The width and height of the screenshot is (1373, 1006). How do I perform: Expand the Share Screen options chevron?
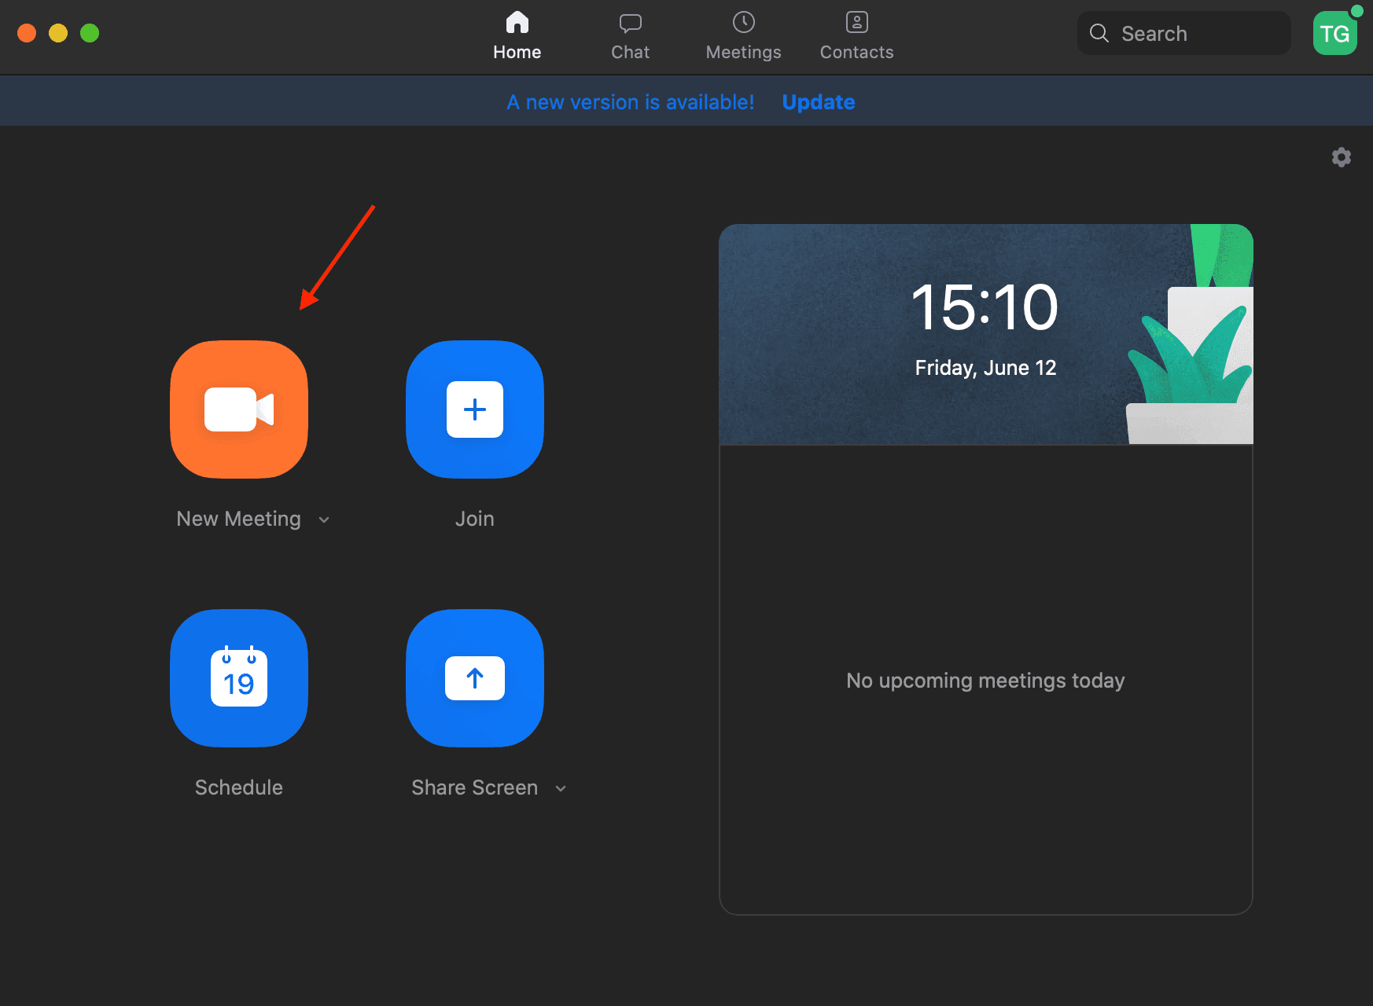561,788
